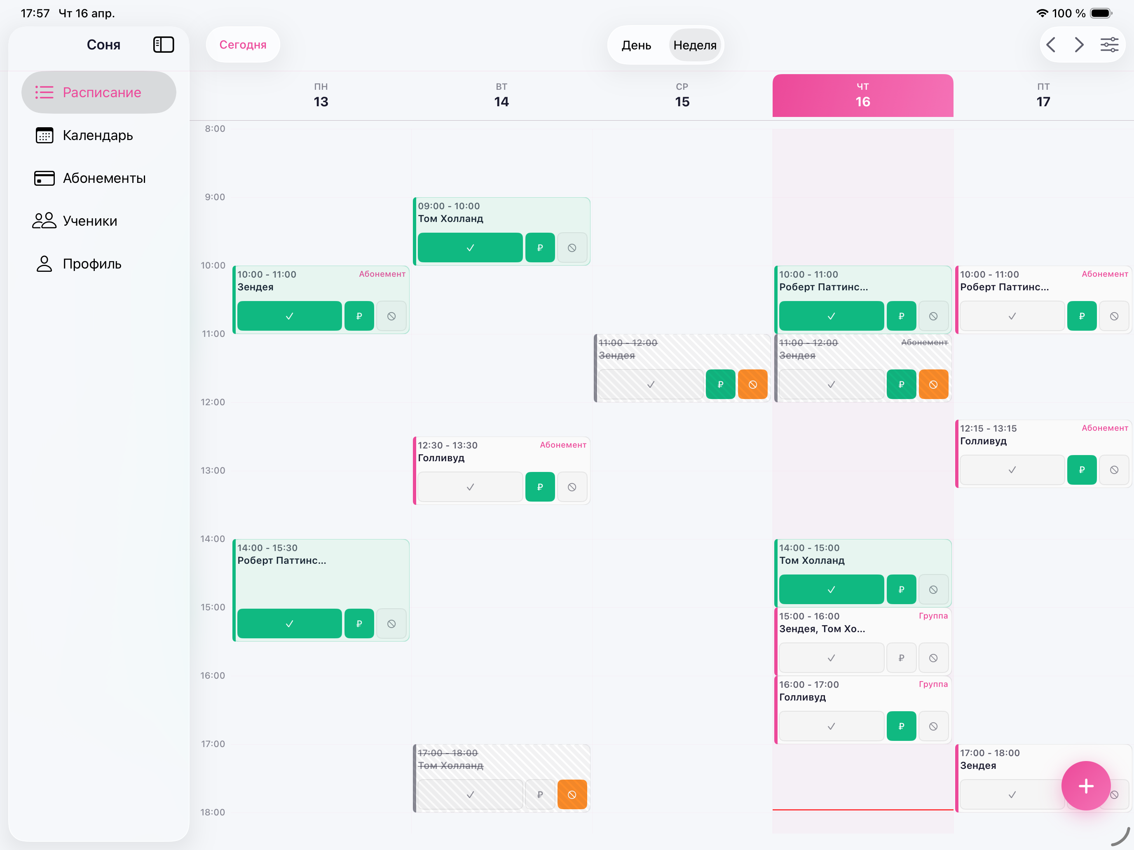Switch to the День view
Screen dimensions: 1134x850
(636, 45)
